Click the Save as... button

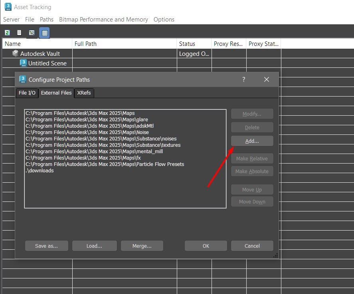point(47,246)
